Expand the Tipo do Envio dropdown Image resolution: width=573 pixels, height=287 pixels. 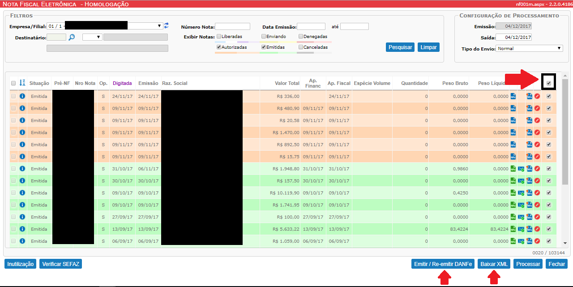tap(530, 48)
